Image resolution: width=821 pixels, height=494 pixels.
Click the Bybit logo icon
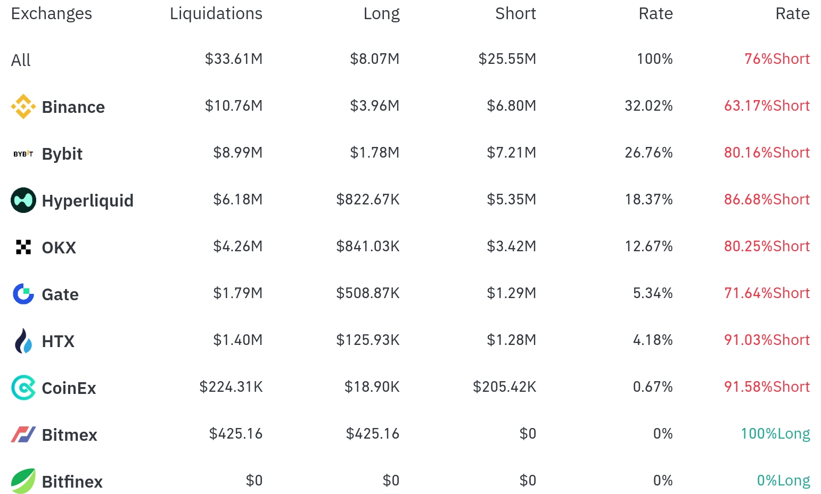[23, 154]
